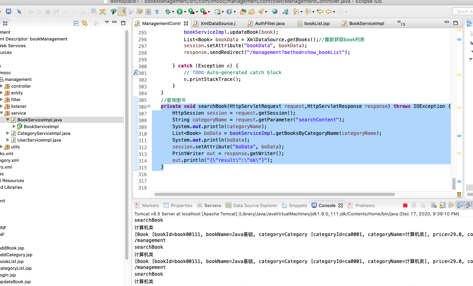Click Previous Annotation up-arrow icon

coord(307,12)
